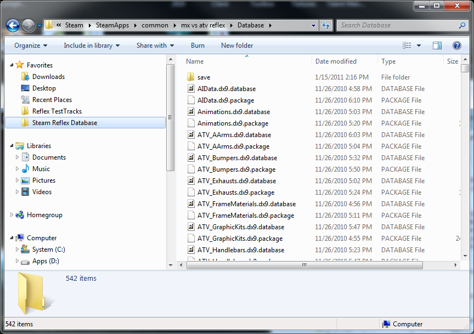Collapse the Computer section
The width and height of the screenshot is (474, 334).
(11, 237)
